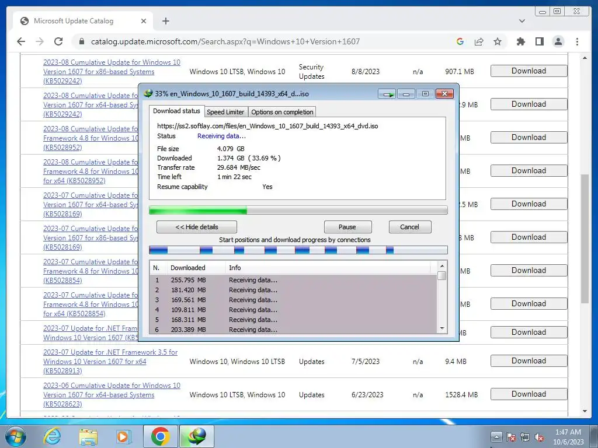Click the page scrollbar down arrow

click(x=585, y=411)
